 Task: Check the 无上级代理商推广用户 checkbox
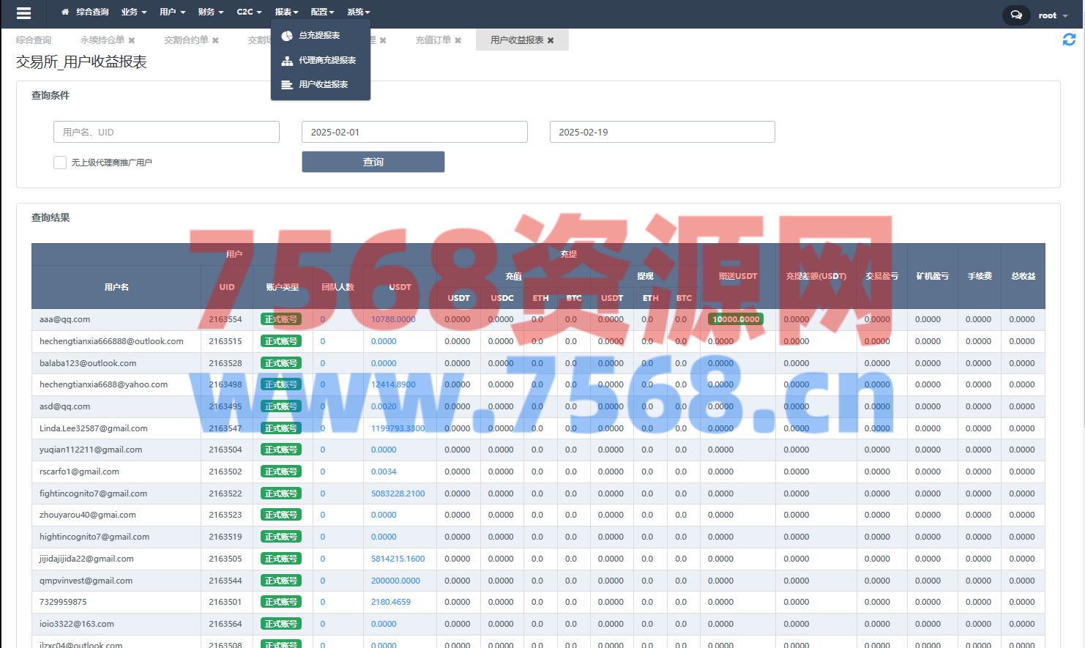click(60, 163)
